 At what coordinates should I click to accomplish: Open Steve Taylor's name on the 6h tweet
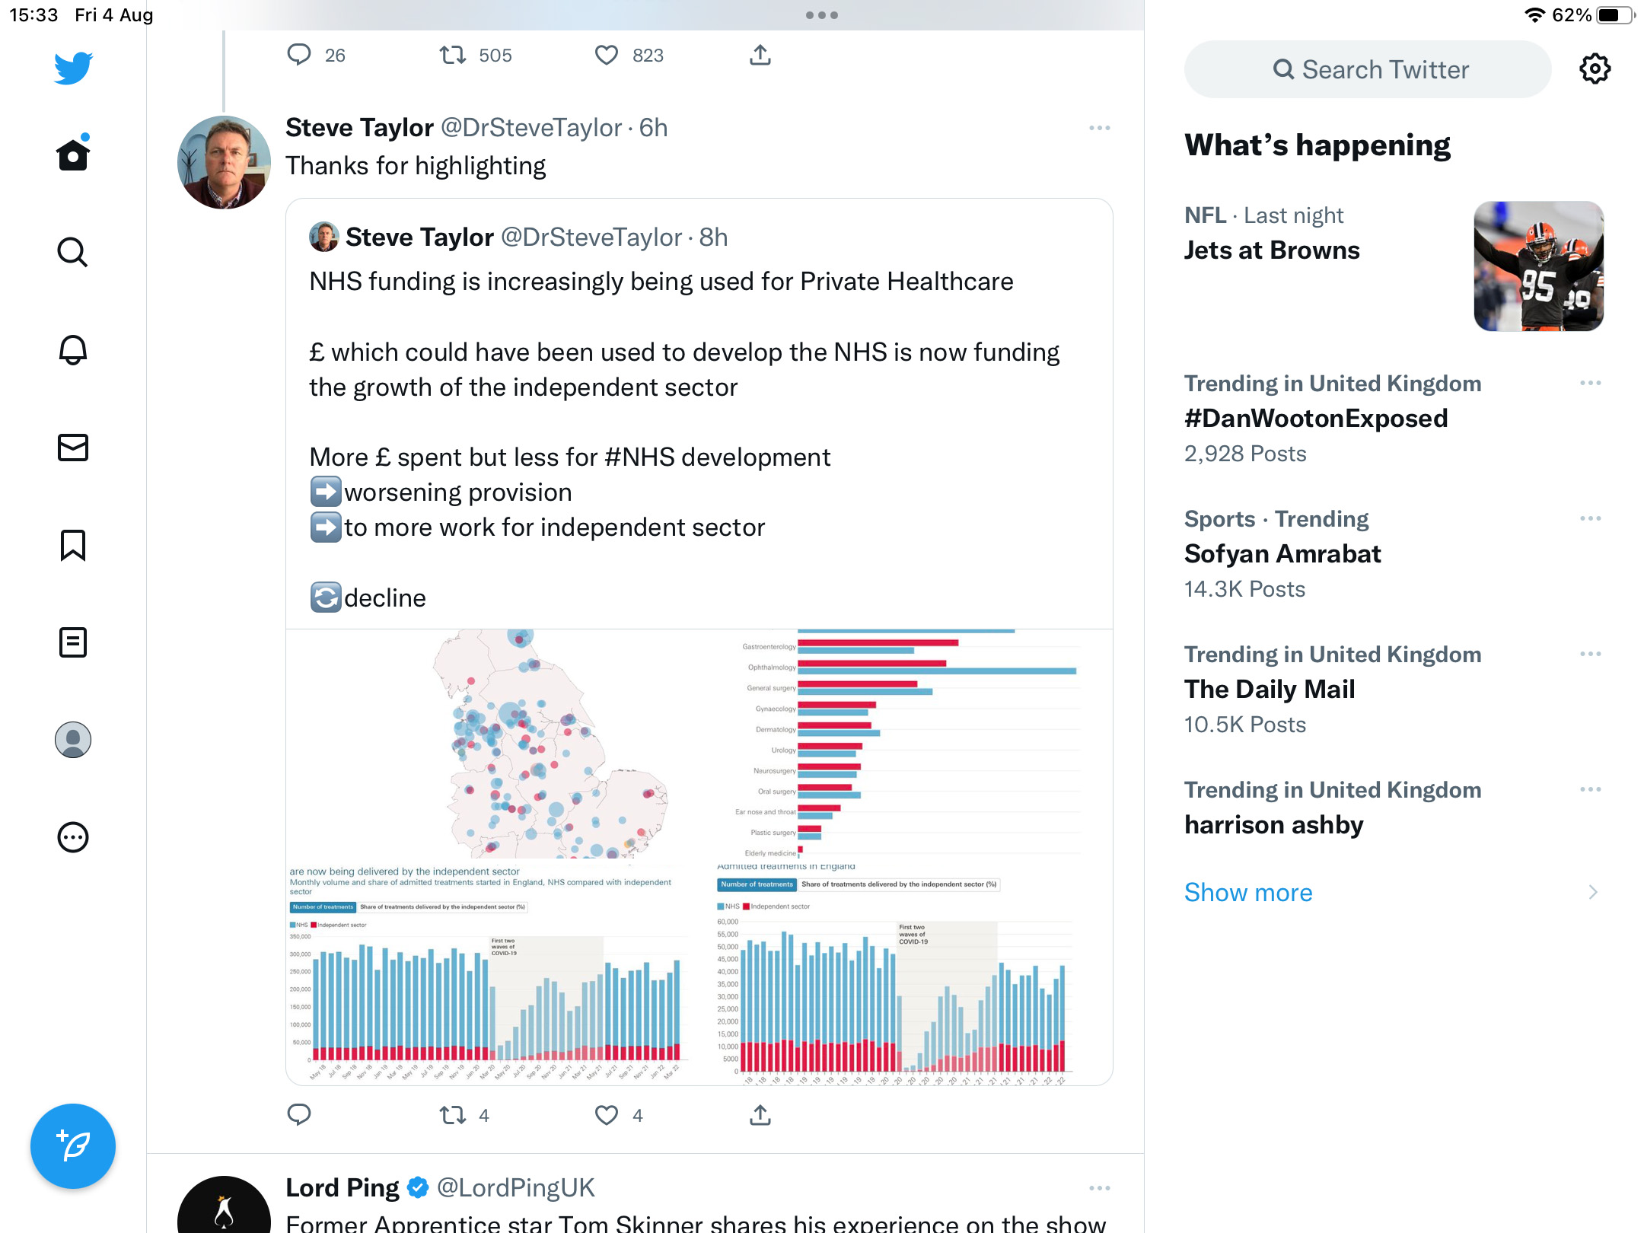point(359,128)
